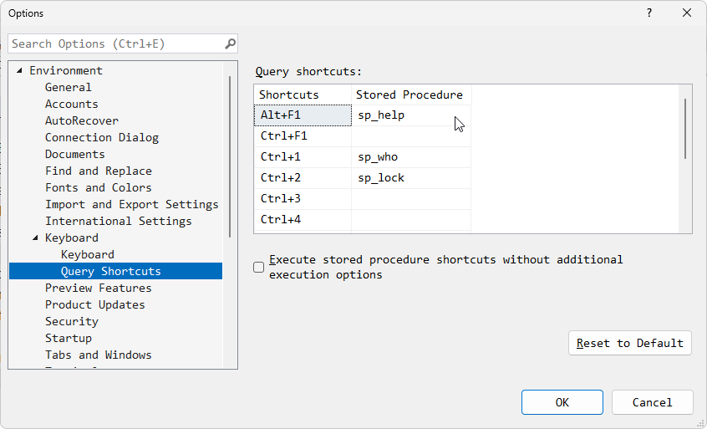Select Security in options tree

tap(71, 321)
